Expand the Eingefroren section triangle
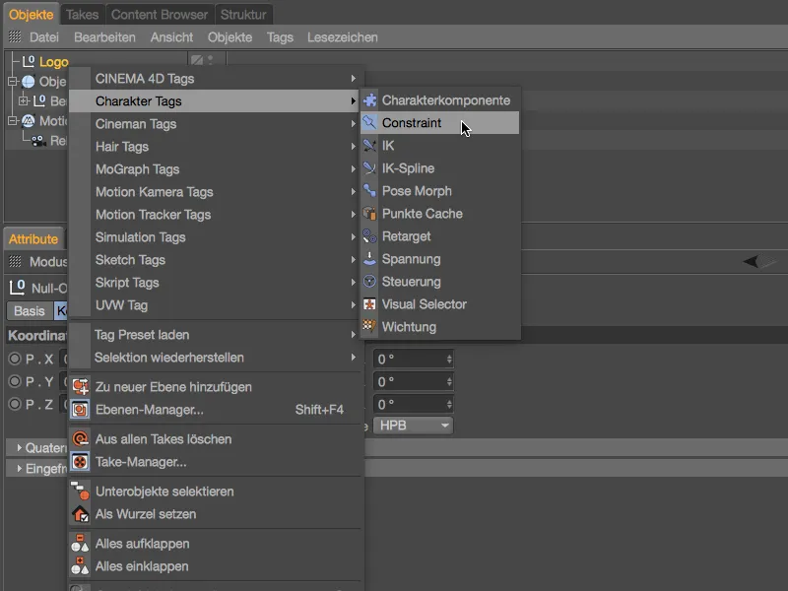788x591 pixels. tap(19, 469)
